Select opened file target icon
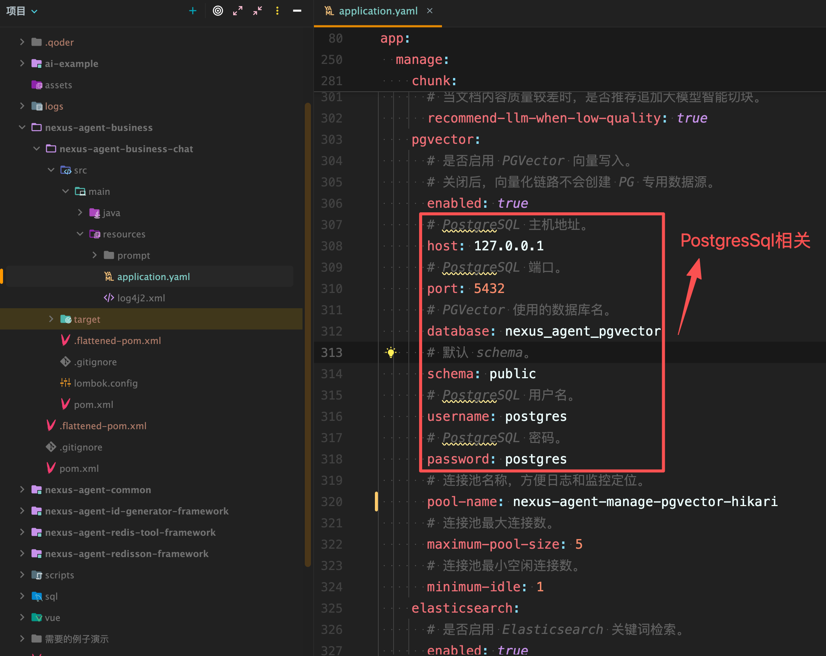The height and width of the screenshot is (656, 826). (x=218, y=11)
